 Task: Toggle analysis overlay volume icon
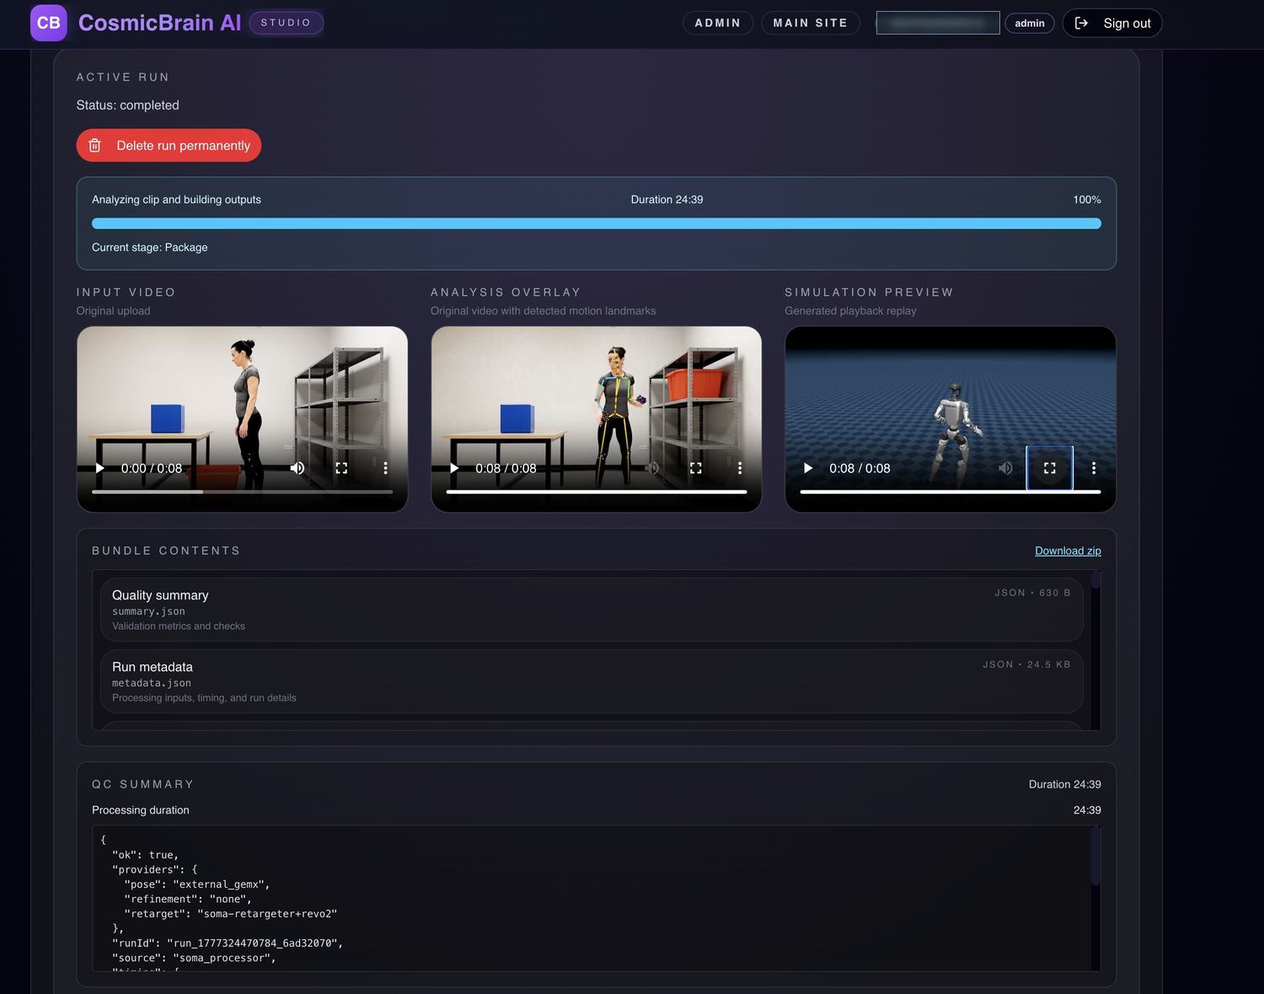[x=652, y=468]
